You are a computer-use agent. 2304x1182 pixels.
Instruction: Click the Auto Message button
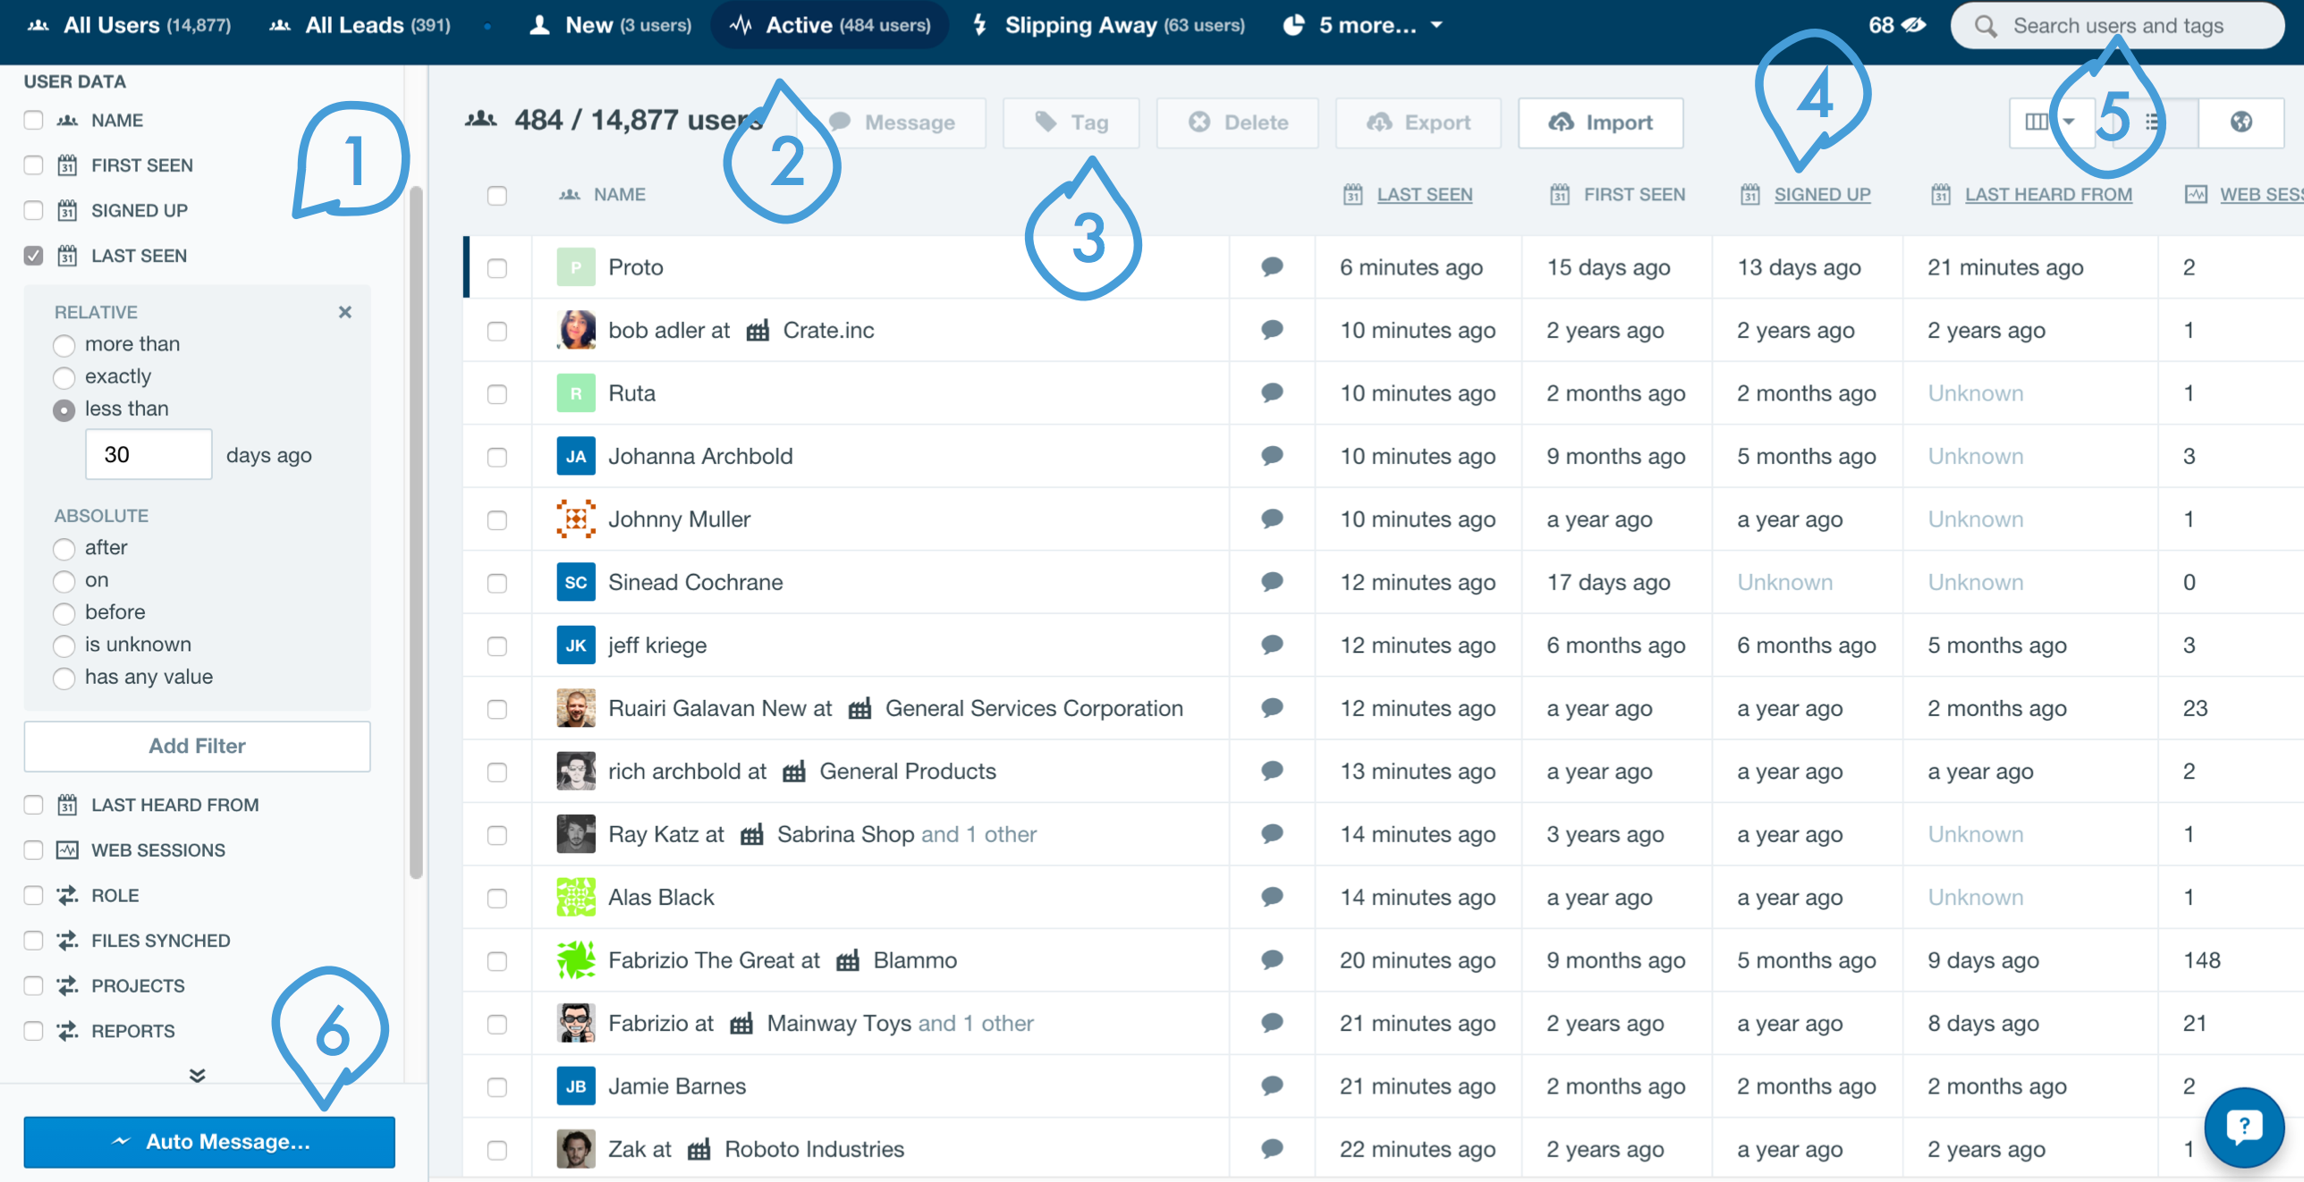pyautogui.click(x=209, y=1142)
